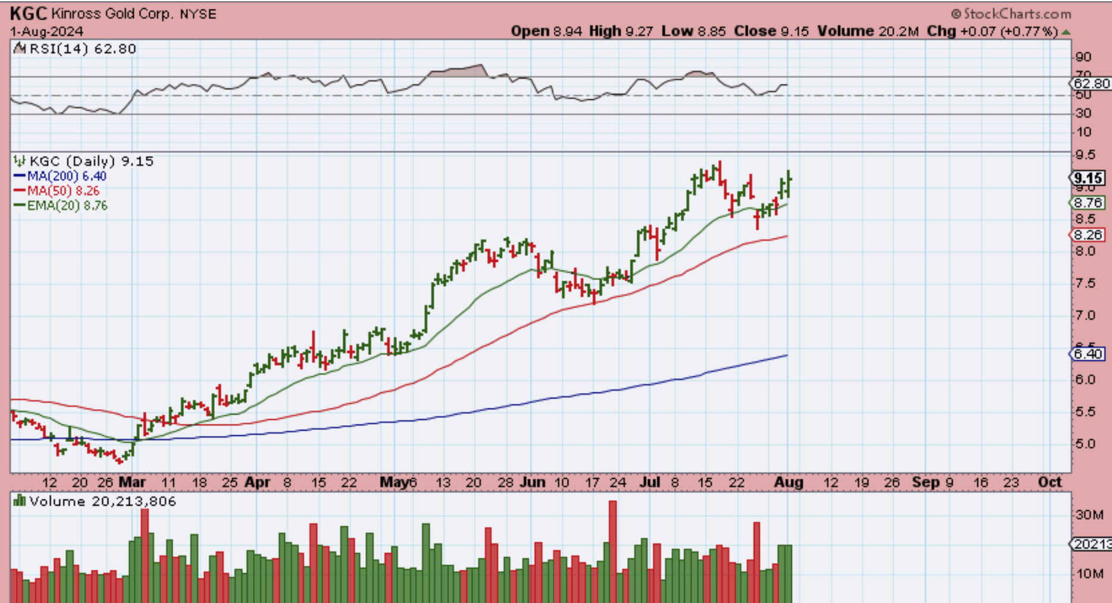Click the KGC (Daily) 9.15 chart label

pos(92,161)
